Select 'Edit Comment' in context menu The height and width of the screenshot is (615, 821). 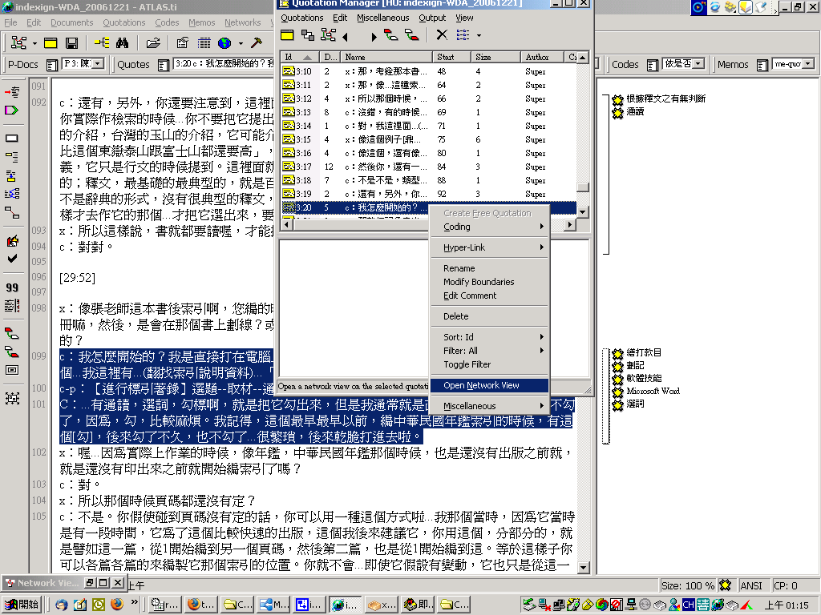[489, 295]
